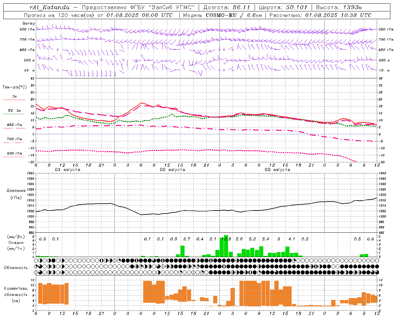Click the "Ветер" wind panel label

[29, 23]
